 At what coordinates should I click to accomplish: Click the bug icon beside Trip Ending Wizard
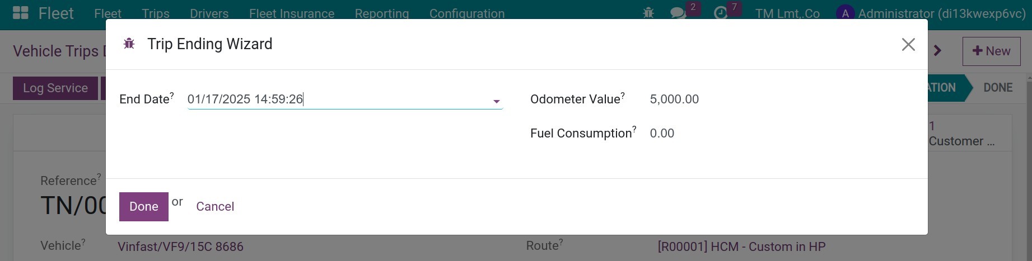[x=129, y=44]
